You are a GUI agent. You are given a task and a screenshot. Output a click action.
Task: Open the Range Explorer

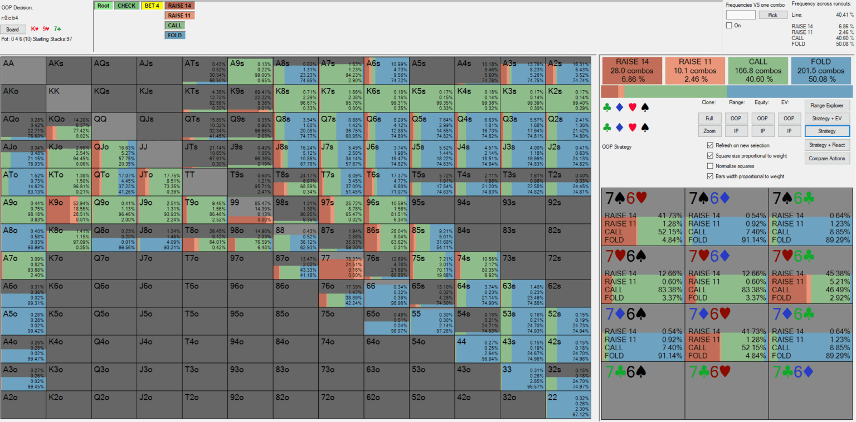pyautogui.click(x=827, y=105)
